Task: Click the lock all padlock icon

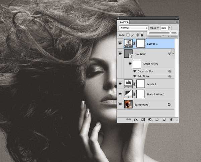Action: point(142,35)
